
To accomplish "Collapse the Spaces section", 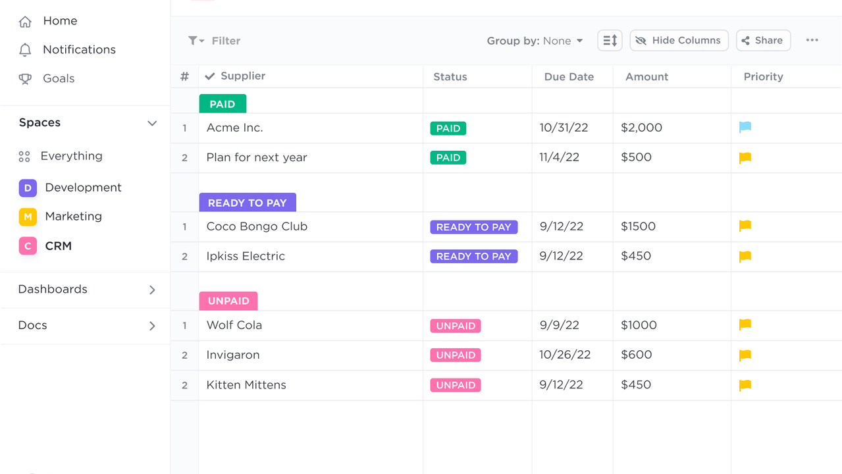I will pyautogui.click(x=152, y=123).
